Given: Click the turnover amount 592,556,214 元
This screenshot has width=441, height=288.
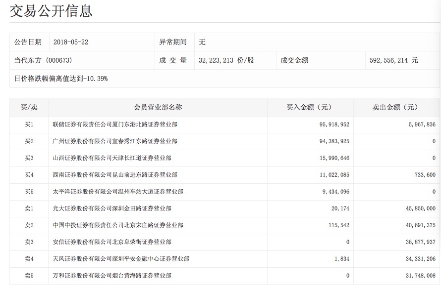Looking at the screenshot, I should (x=393, y=60).
